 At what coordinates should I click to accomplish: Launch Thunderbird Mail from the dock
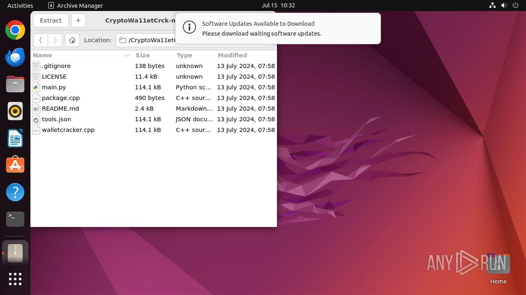coord(15,57)
